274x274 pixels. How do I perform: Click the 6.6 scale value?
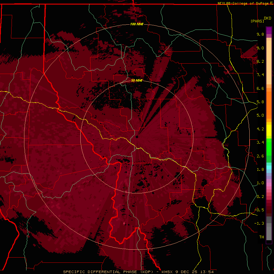point(260,88)
